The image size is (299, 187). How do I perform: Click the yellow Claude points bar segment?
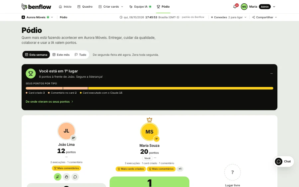[x=181, y=88]
